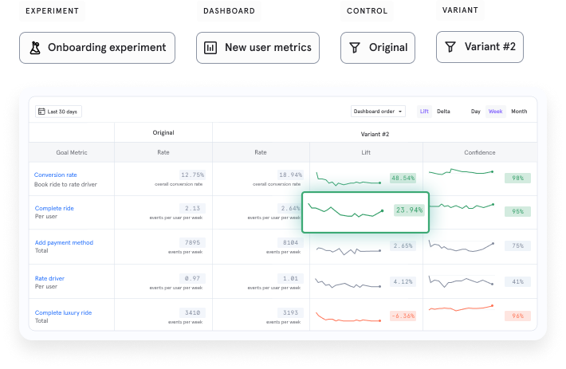Set granularity to Week
This screenshot has height=369, width=566.
[495, 111]
